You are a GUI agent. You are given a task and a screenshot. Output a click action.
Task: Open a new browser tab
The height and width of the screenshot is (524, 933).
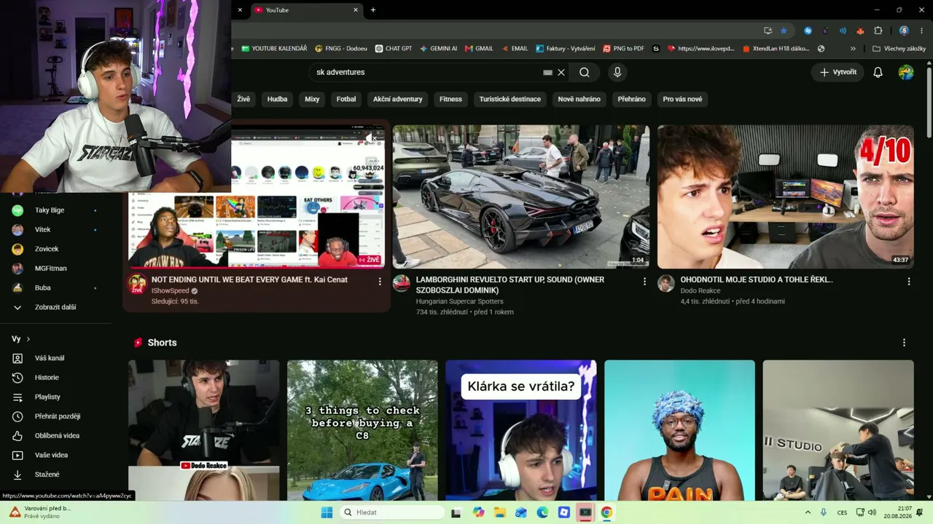coord(373,10)
